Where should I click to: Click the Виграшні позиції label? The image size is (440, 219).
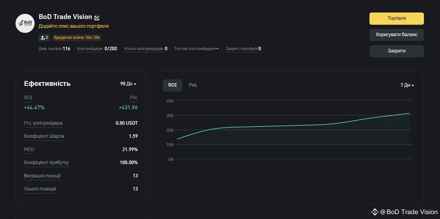[x=42, y=176]
